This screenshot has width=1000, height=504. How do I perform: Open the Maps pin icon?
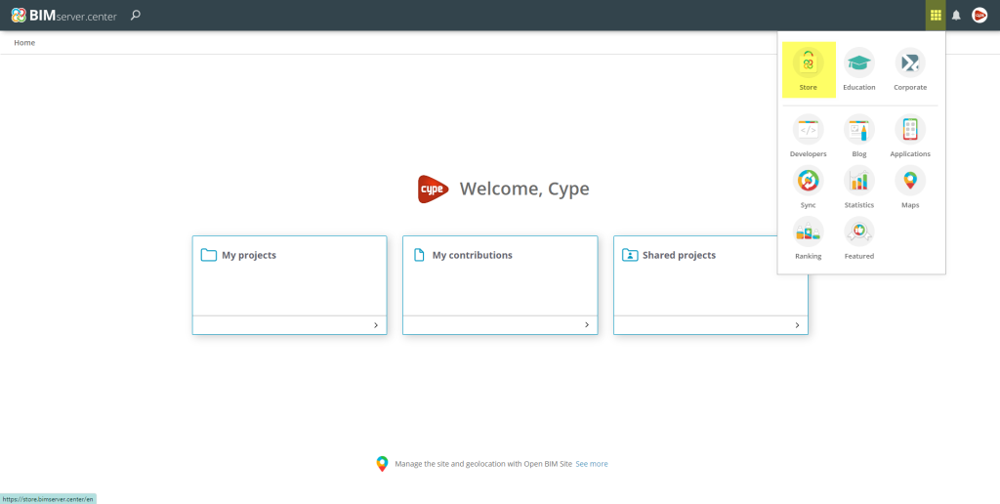pyautogui.click(x=909, y=181)
